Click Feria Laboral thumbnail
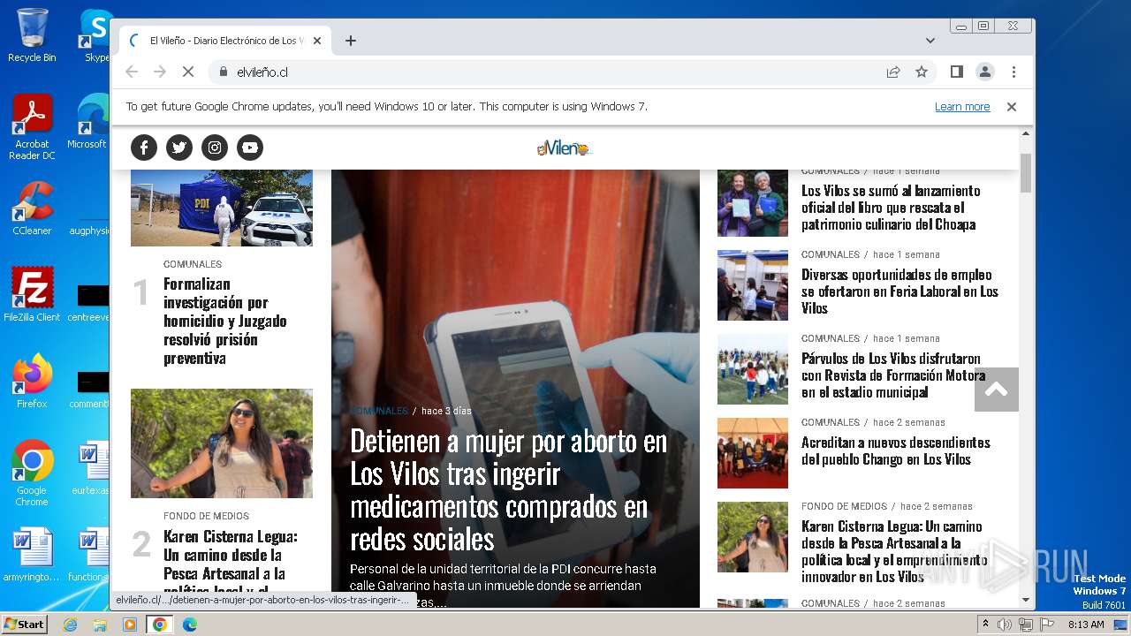 pyautogui.click(x=753, y=285)
